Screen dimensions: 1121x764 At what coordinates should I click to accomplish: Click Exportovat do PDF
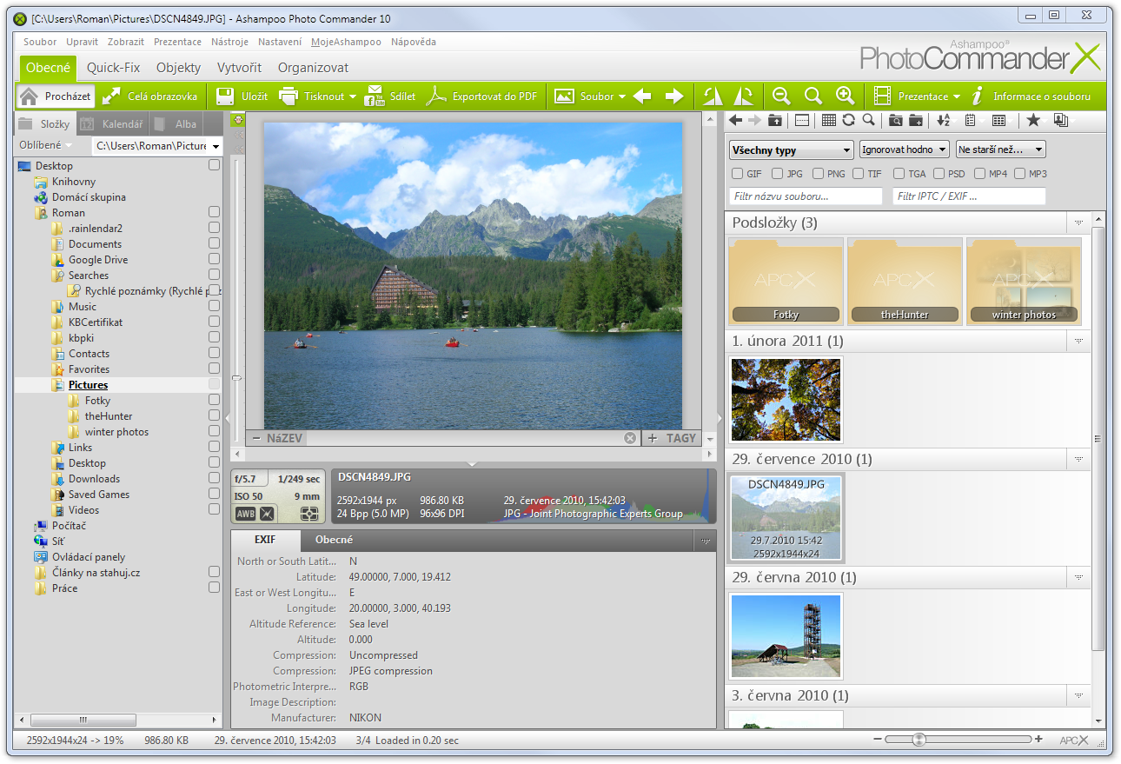coord(483,96)
